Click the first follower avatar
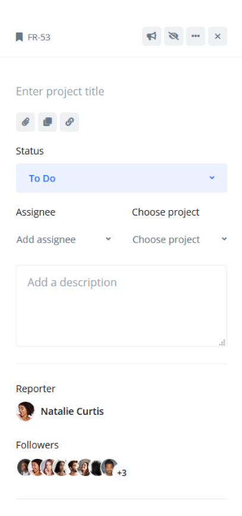This screenshot has width=242, height=516. [x=24, y=467]
